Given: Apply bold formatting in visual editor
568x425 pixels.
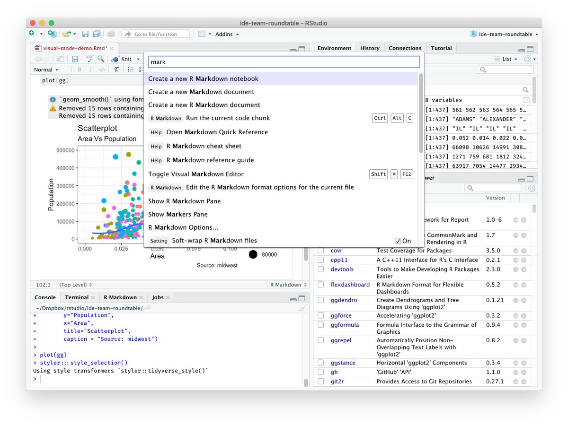Looking at the screenshot, I should (x=80, y=69).
